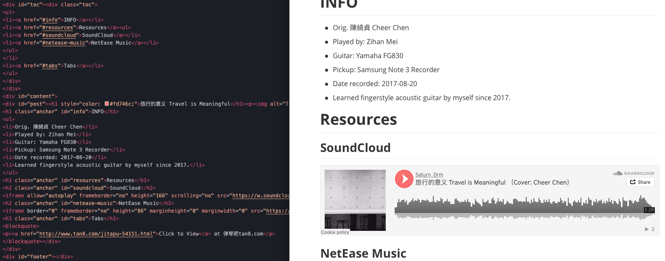Follow the #soundcloud href in code
The height and width of the screenshot is (261, 665).
pyautogui.click(x=59, y=35)
